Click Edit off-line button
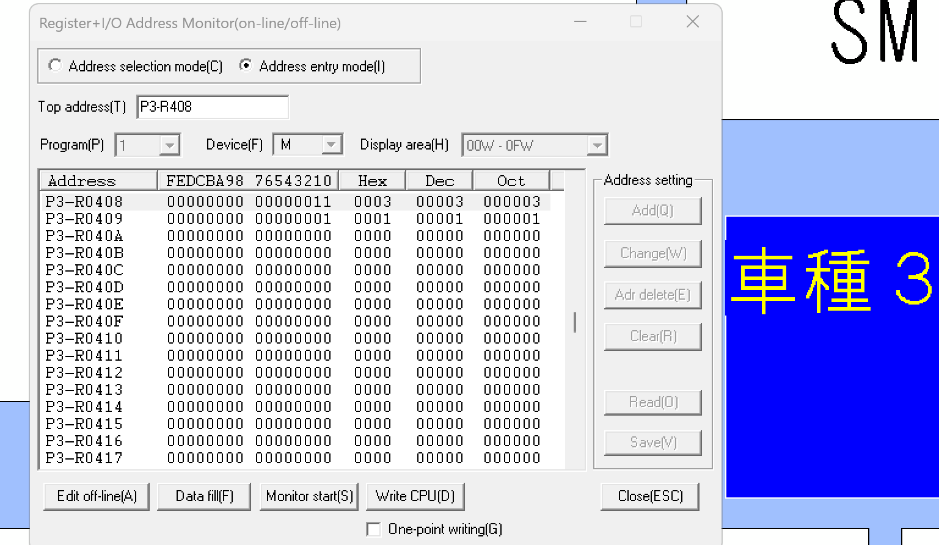This screenshot has height=545, width=939. [x=97, y=496]
